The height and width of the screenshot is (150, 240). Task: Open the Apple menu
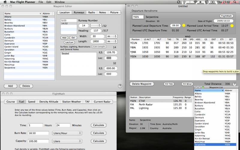tap(5, 2)
